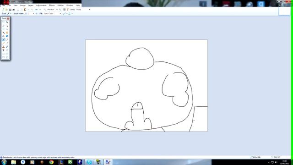The image size is (293, 165).
Task: Click the Zoom Out magnifier icon
Action: coord(45,10)
